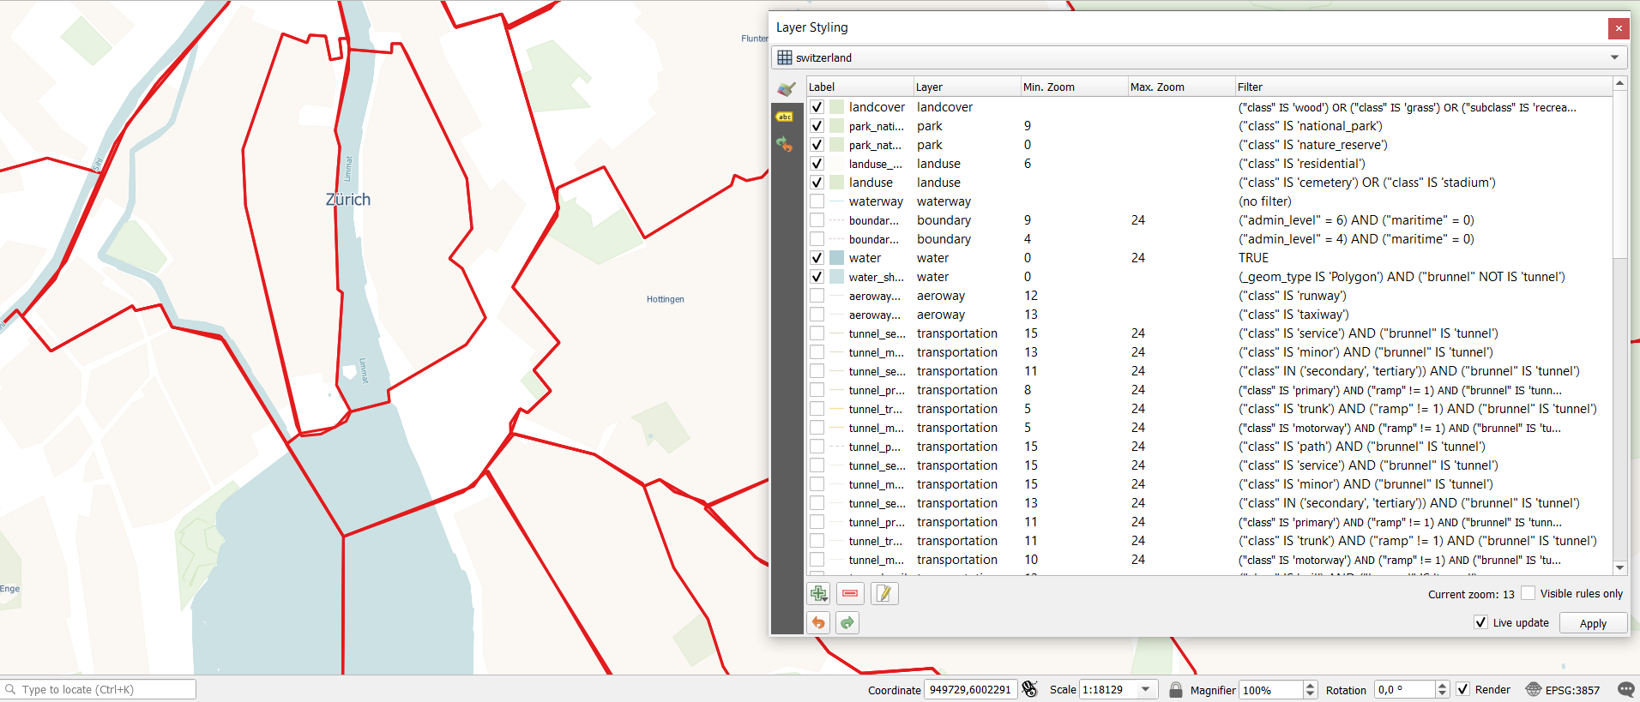Uncheck the Live update checkbox
Image resolution: width=1640 pixels, height=702 pixels.
[x=1480, y=622]
